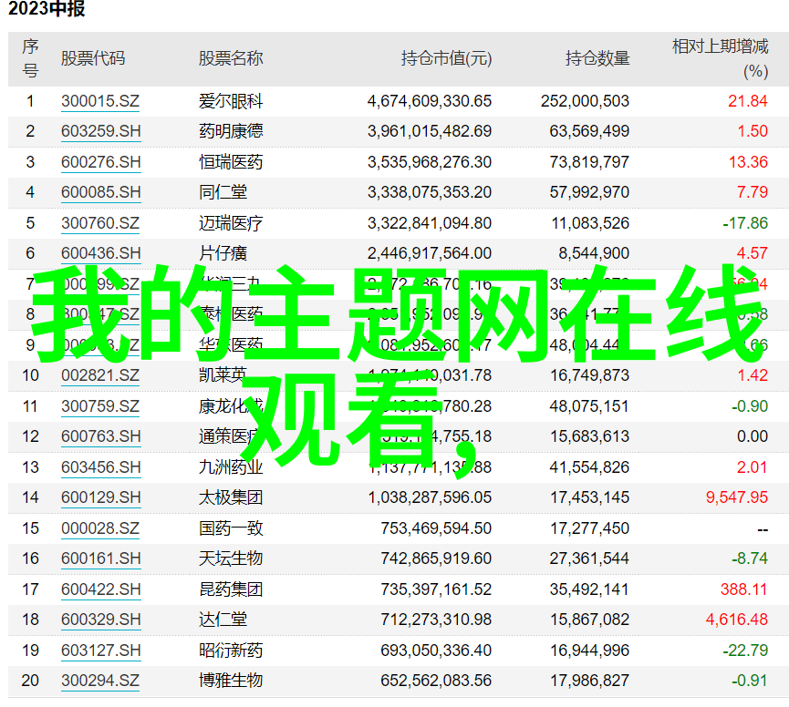Open the stock code link 600161.SH
This screenshot has width=789, height=707.
coord(100,558)
